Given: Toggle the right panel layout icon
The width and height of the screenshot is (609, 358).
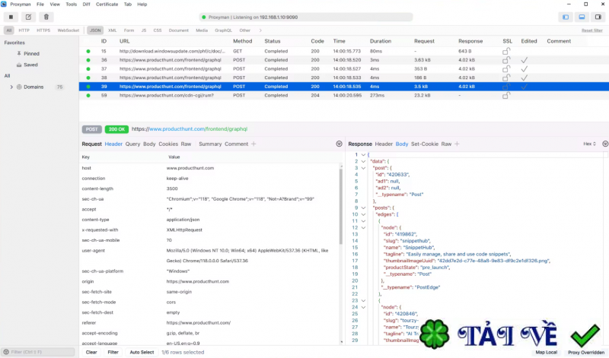Looking at the screenshot, I should 598,17.
